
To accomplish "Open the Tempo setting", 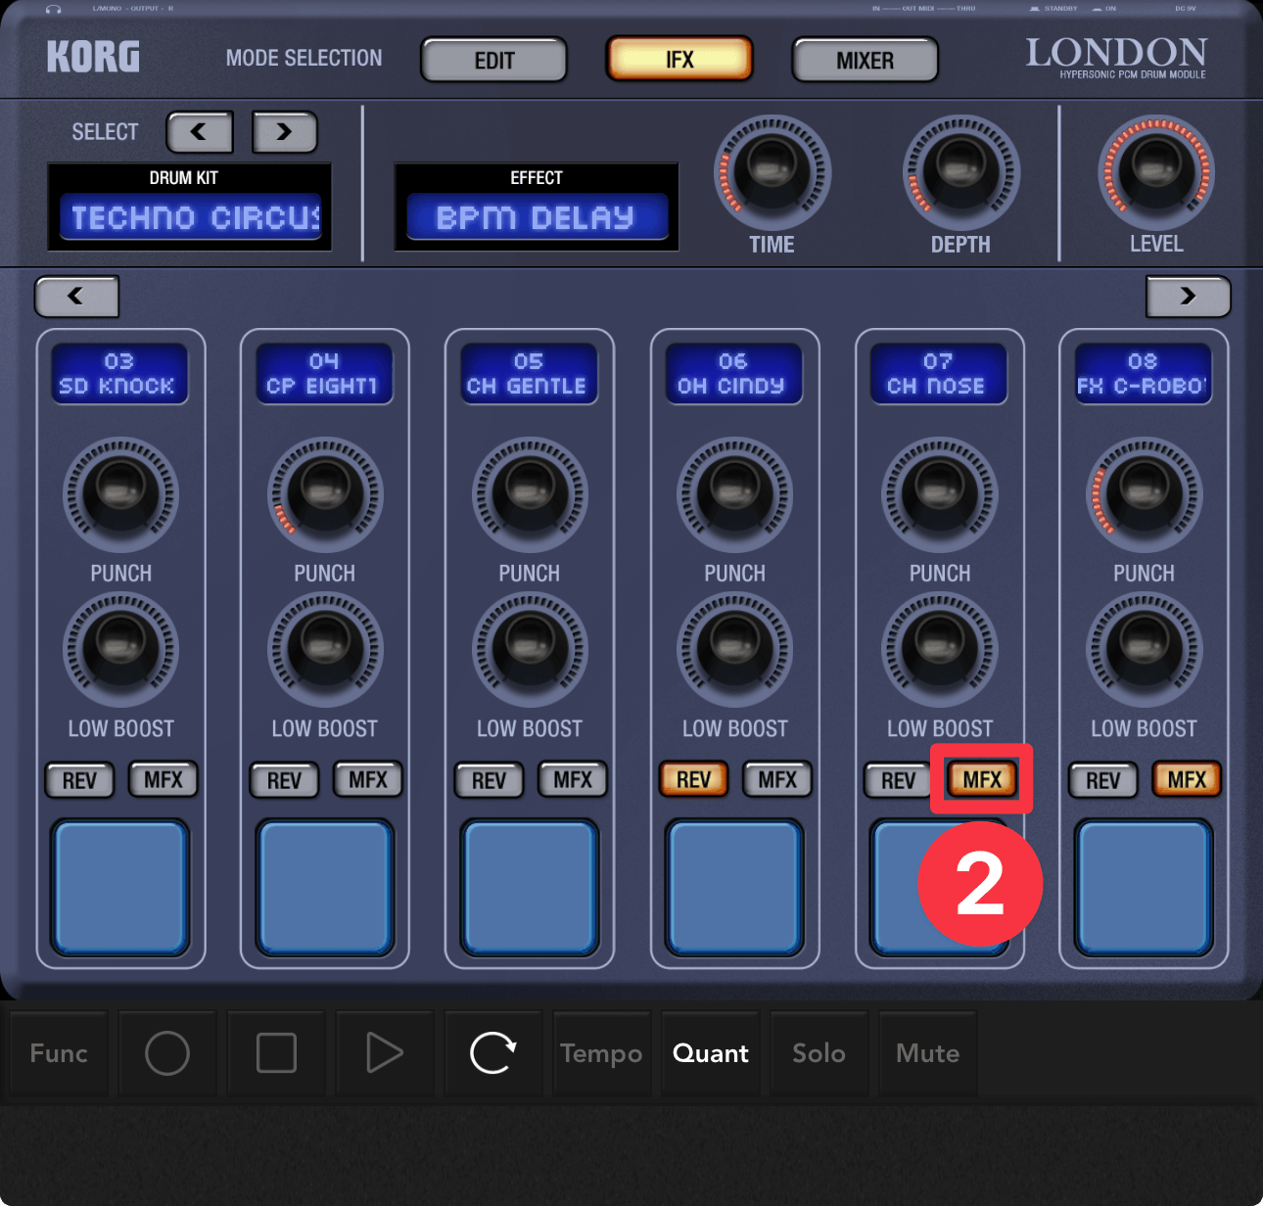I will [x=601, y=1053].
